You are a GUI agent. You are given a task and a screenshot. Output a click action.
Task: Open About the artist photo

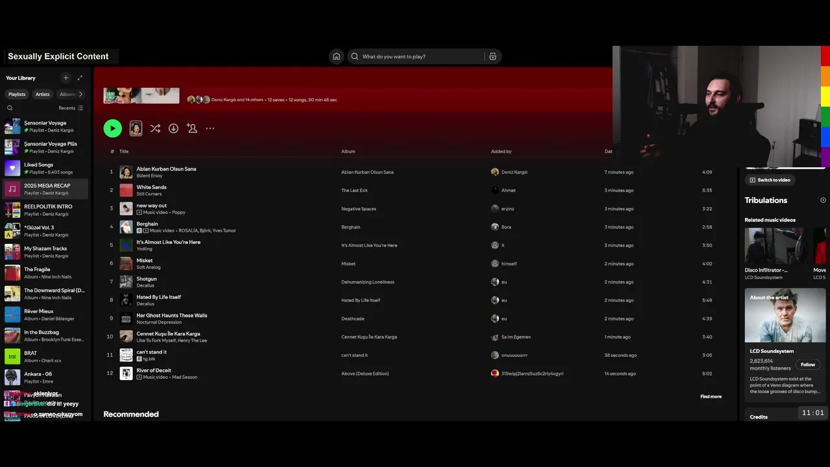point(785,315)
